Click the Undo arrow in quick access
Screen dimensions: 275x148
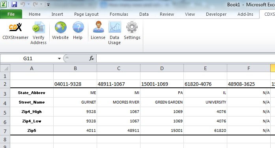pyautogui.click(x=22, y=4)
